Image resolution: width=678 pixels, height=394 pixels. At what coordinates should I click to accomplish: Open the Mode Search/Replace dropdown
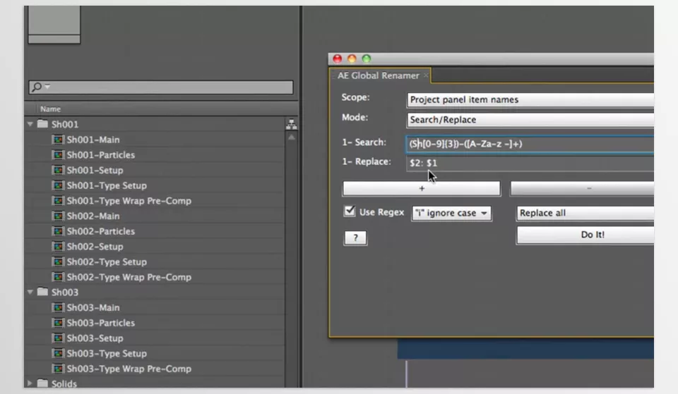tap(530, 120)
